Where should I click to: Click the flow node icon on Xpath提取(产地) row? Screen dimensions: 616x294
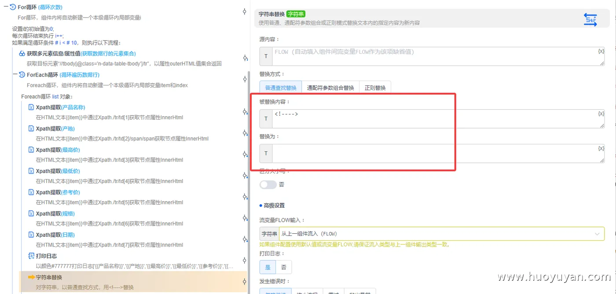point(245,133)
